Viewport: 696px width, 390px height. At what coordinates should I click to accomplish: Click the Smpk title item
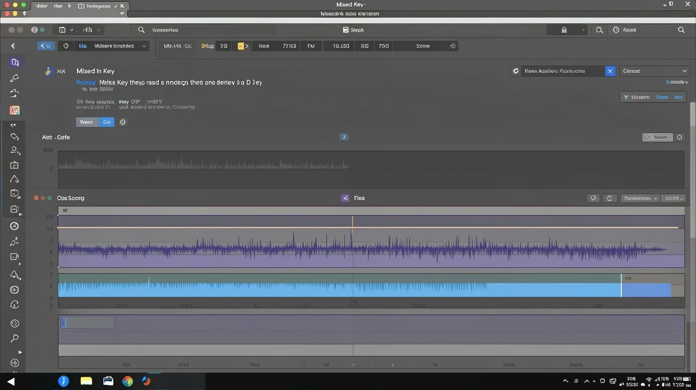353,30
